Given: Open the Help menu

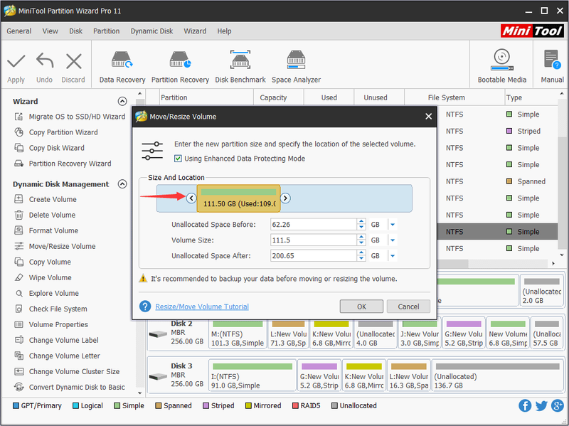Looking at the screenshot, I should coord(224,31).
